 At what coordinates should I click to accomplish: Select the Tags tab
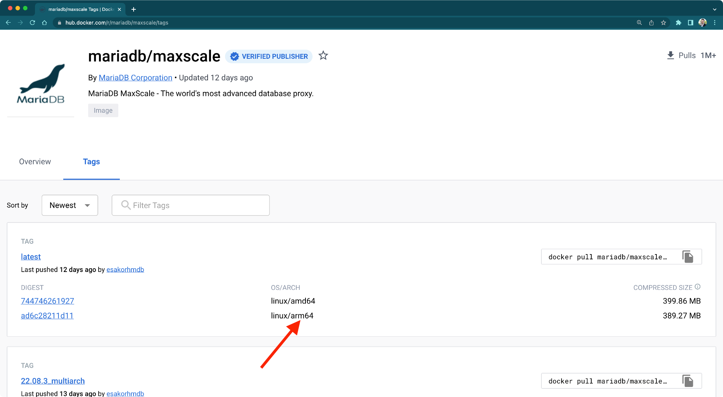tap(92, 161)
